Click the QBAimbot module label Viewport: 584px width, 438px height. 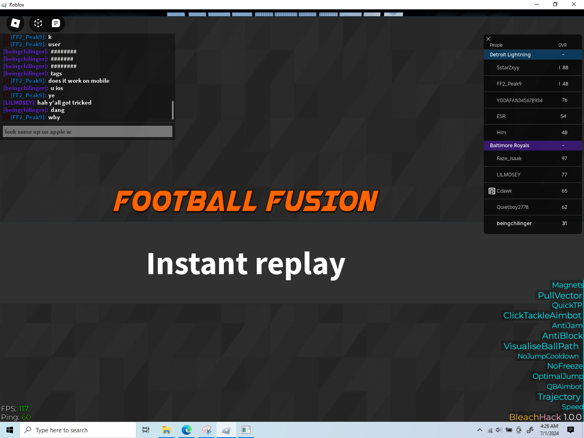coord(564,386)
